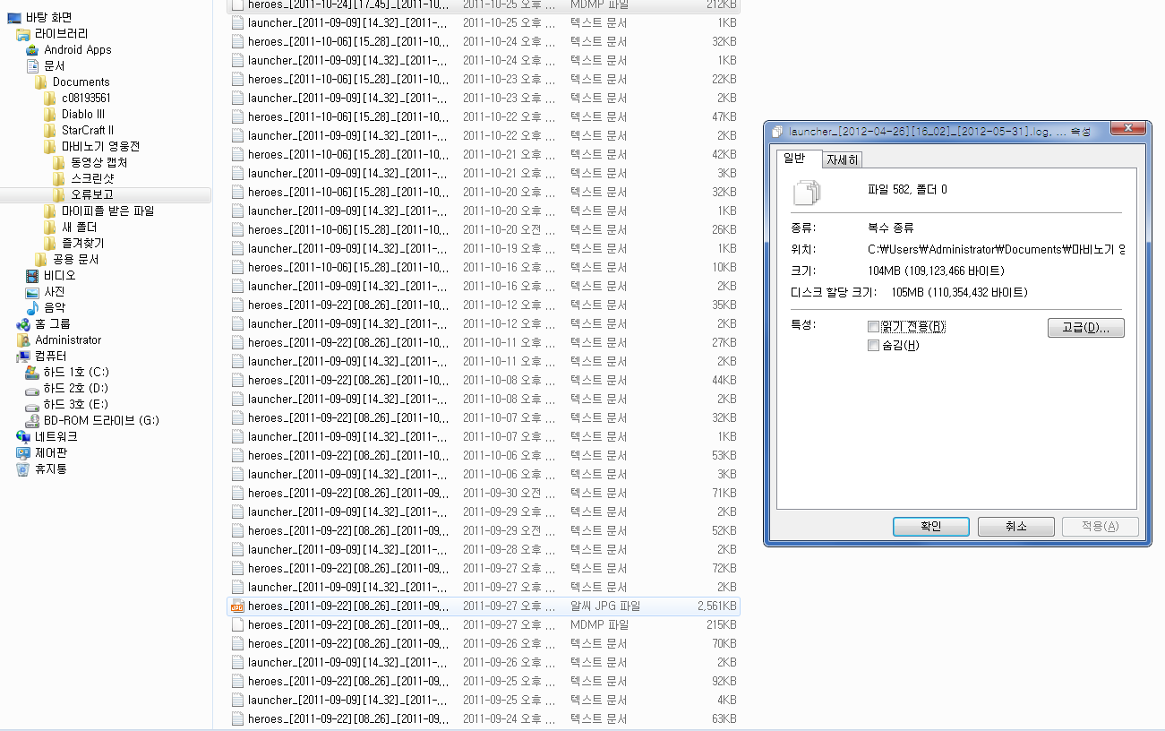This screenshot has height=731, width=1165.
Task: Click the 비디오 library icon
Action: [32, 276]
